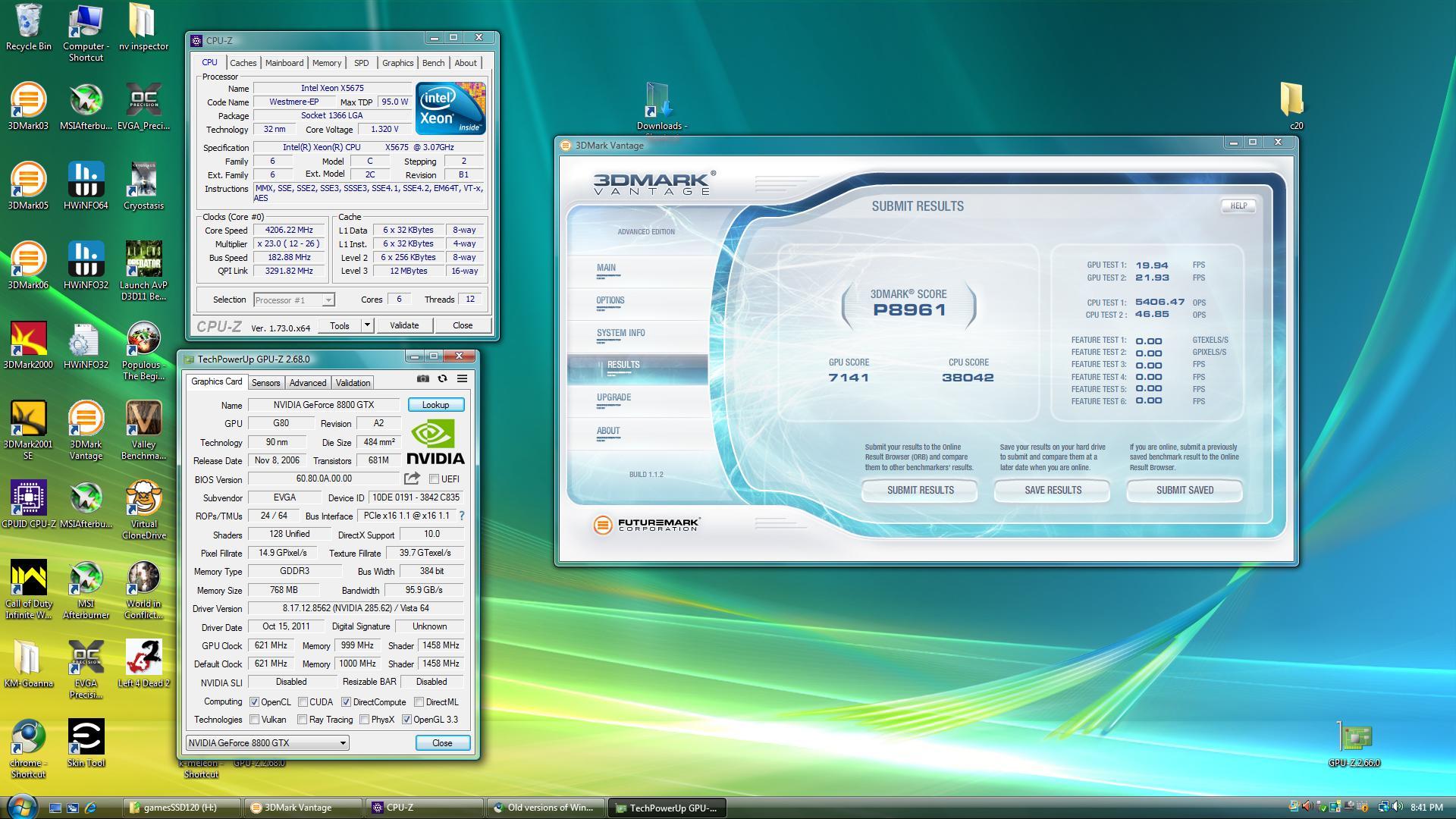Click the GPU-Z screenshot camera icon
This screenshot has height=819, width=1456.
click(x=423, y=378)
